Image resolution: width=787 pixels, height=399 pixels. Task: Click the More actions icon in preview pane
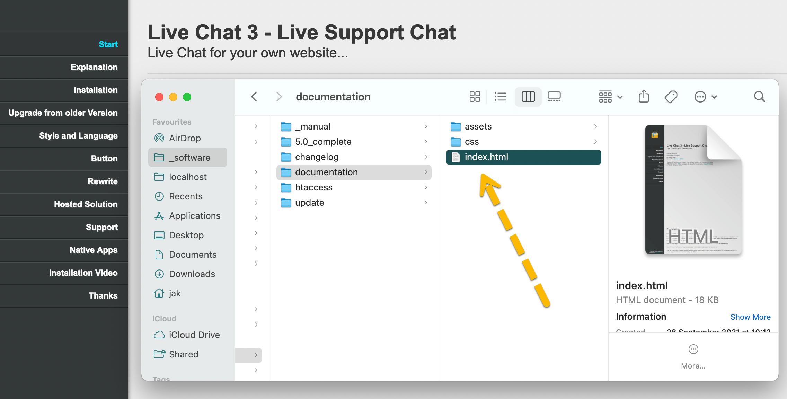click(693, 349)
